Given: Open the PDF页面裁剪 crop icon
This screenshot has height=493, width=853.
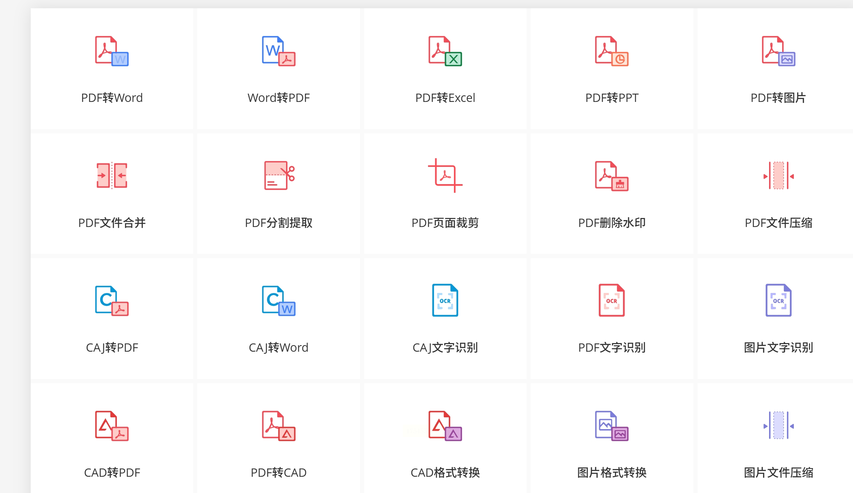Looking at the screenshot, I should pyautogui.click(x=445, y=176).
